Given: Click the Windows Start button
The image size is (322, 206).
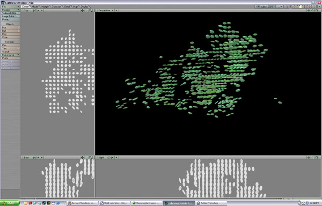Looking at the screenshot, I should [x=10, y=203].
